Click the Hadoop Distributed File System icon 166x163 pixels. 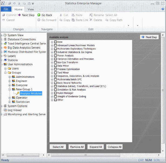pos(5,52)
